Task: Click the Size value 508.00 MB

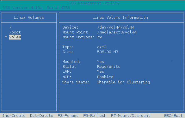Action: point(108,52)
